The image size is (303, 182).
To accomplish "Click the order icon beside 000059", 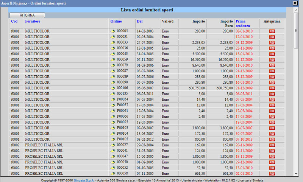I will pos(113,60).
